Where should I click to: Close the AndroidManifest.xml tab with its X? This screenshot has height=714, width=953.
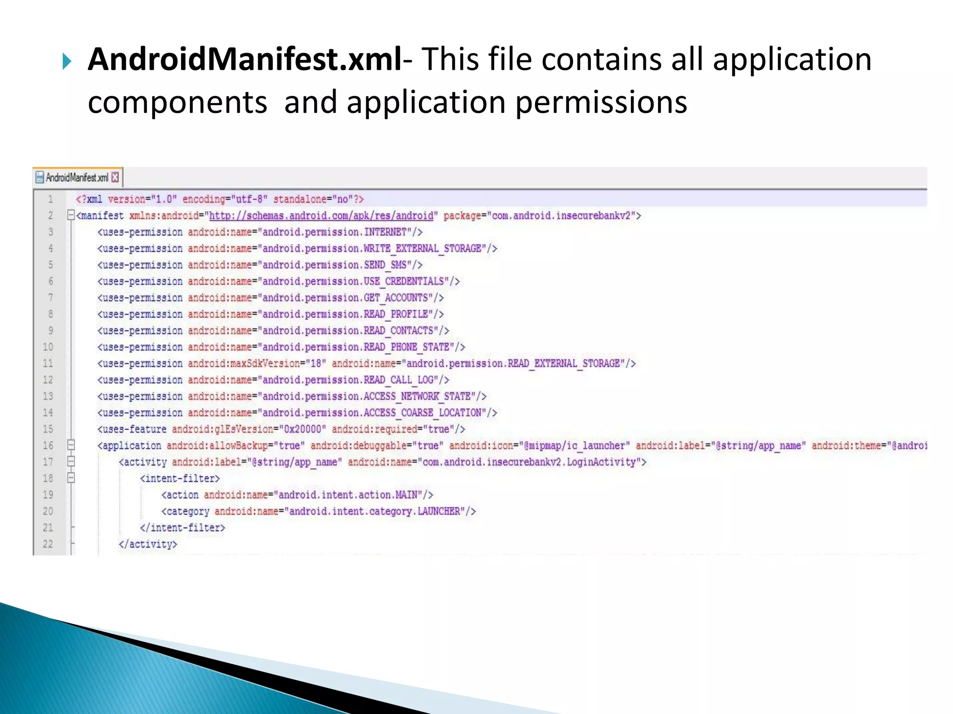(x=115, y=178)
